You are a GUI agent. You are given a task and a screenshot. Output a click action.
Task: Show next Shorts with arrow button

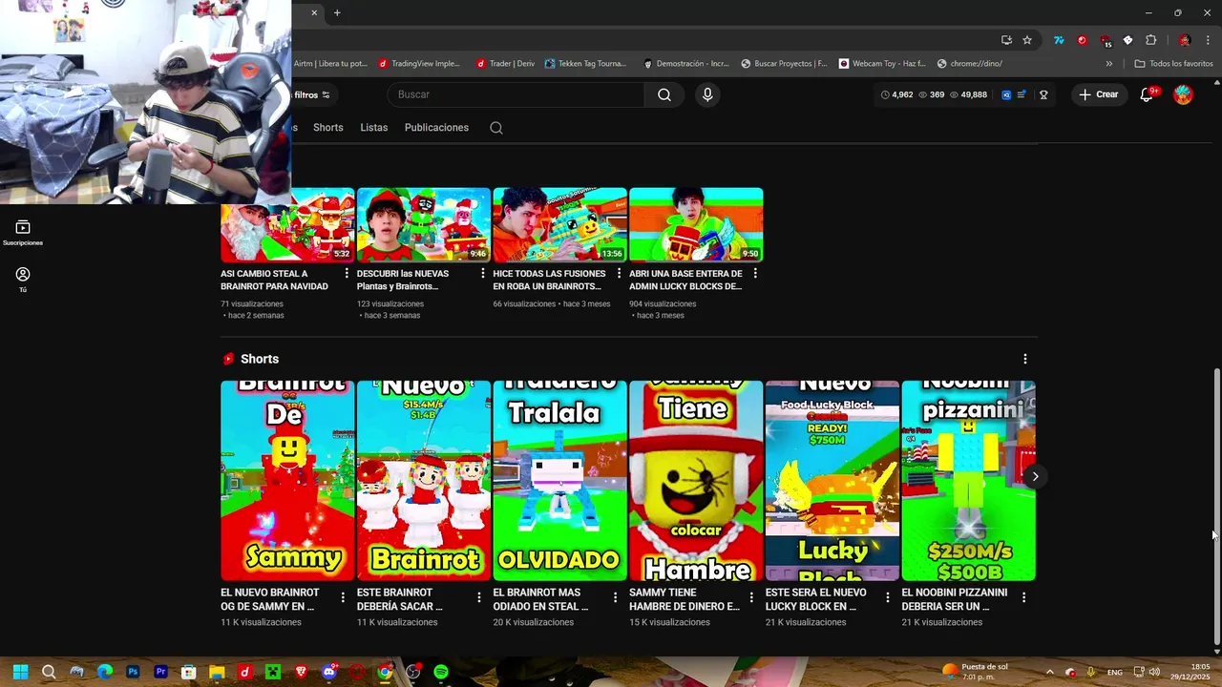[1035, 476]
